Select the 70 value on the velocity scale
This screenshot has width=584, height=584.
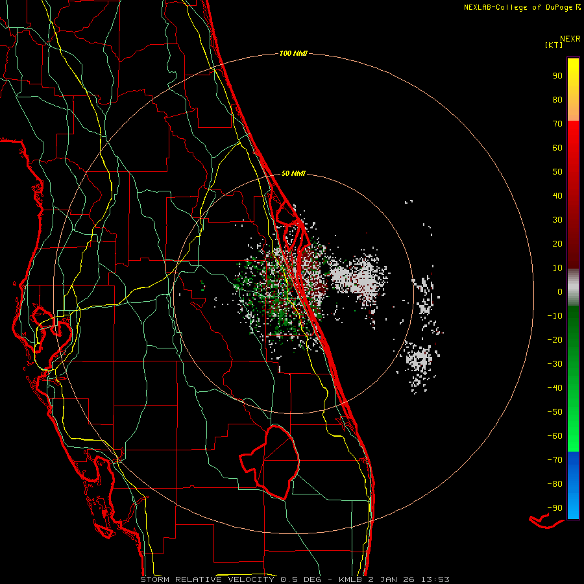(x=557, y=124)
